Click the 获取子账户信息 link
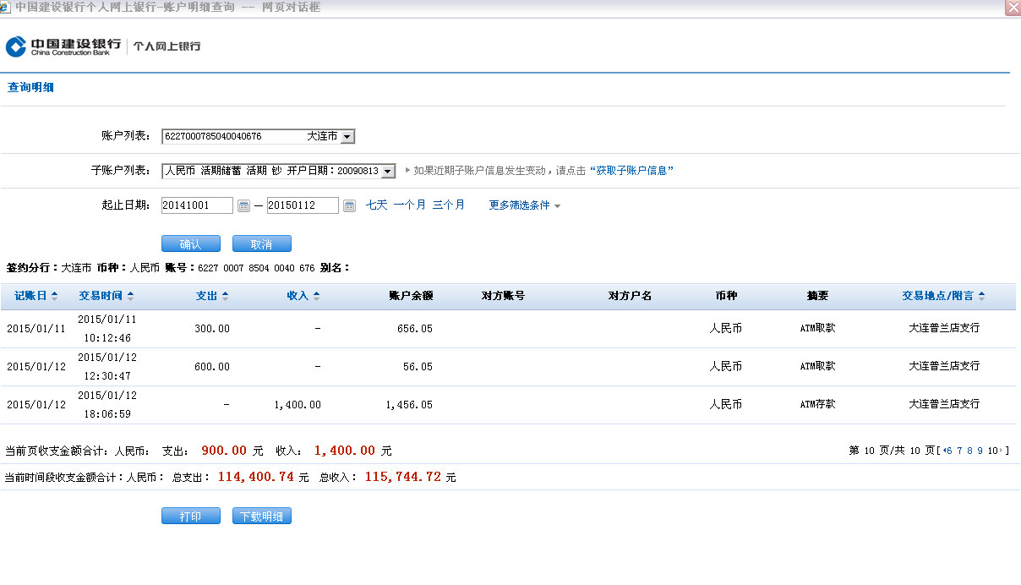Image resolution: width=1021 pixels, height=585 pixels. 631,171
